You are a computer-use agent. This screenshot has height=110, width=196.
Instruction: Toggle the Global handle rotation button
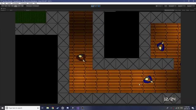36,6
